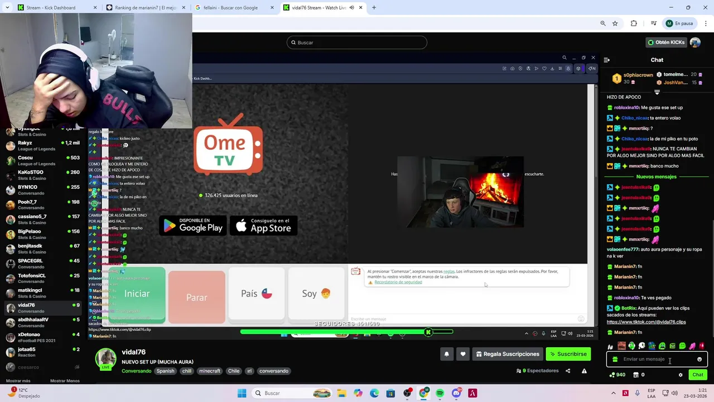Open Rakyz channel in the sidebar
This screenshot has height=402, width=714.
click(x=42, y=145)
